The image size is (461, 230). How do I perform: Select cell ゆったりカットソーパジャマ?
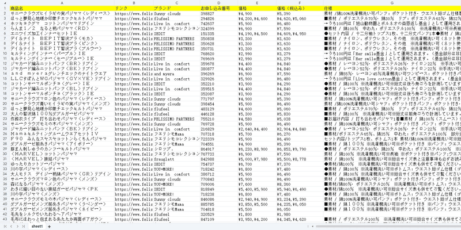coord(62,164)
